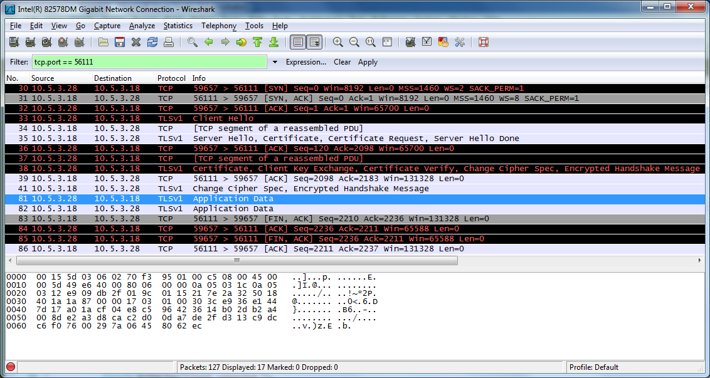Reset zoom to normal size 1:1

point(371,42)
